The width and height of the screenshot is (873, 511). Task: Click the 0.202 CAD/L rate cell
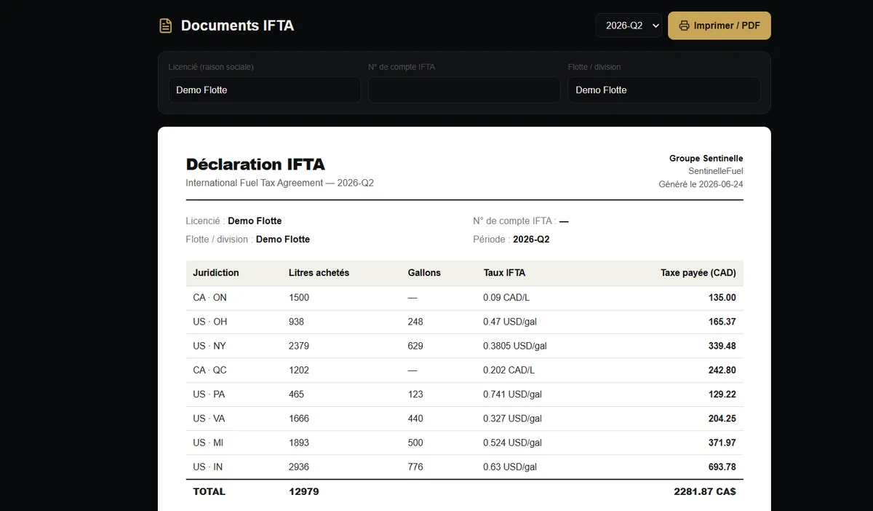coord(509,370)
